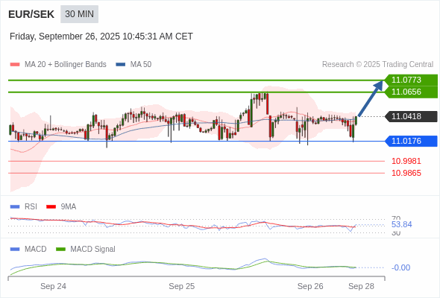Click the blue MACD legend marker
The image size is (440, 298).
pos(15,250)
